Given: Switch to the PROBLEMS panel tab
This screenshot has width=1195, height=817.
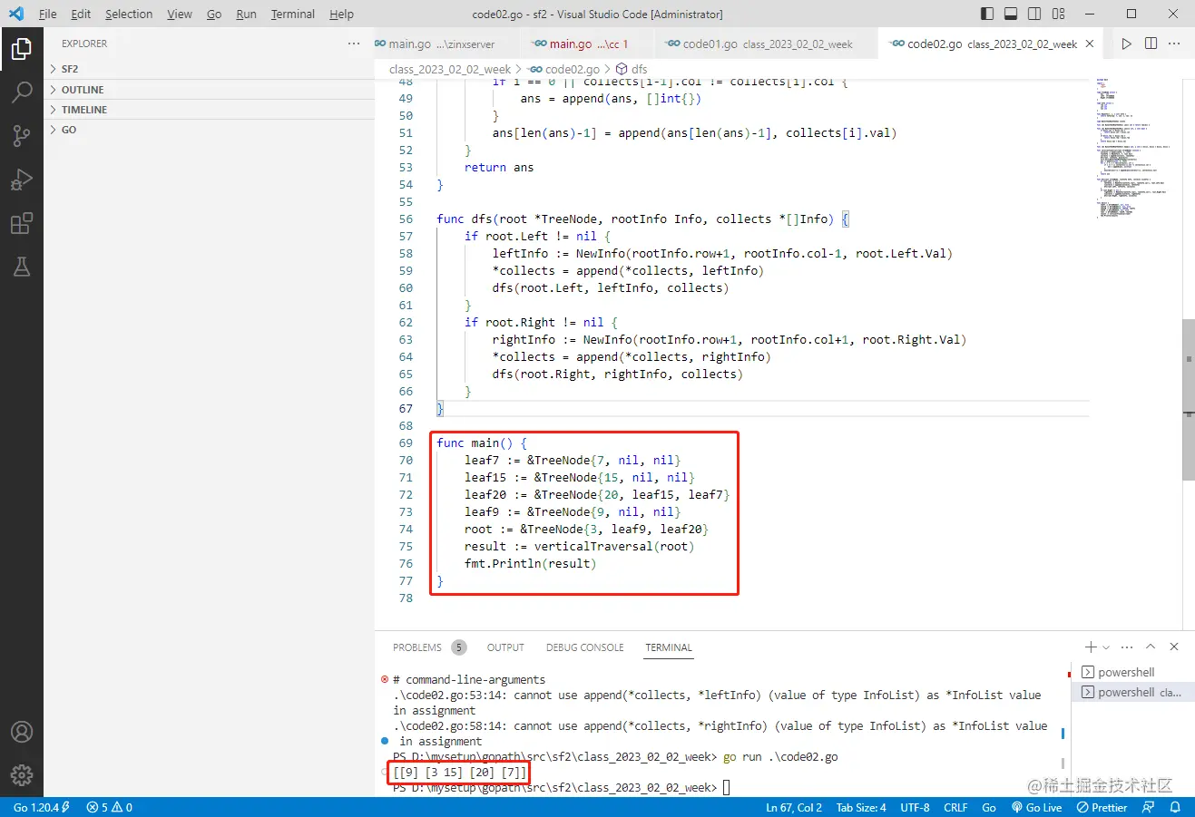Looking at the screenshot, I should click(x=428, y=647).
